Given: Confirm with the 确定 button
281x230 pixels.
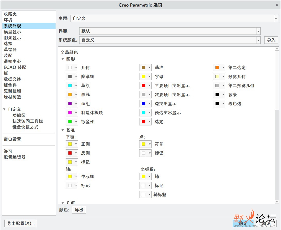Looking at the screenshot, I should [243, 223].
